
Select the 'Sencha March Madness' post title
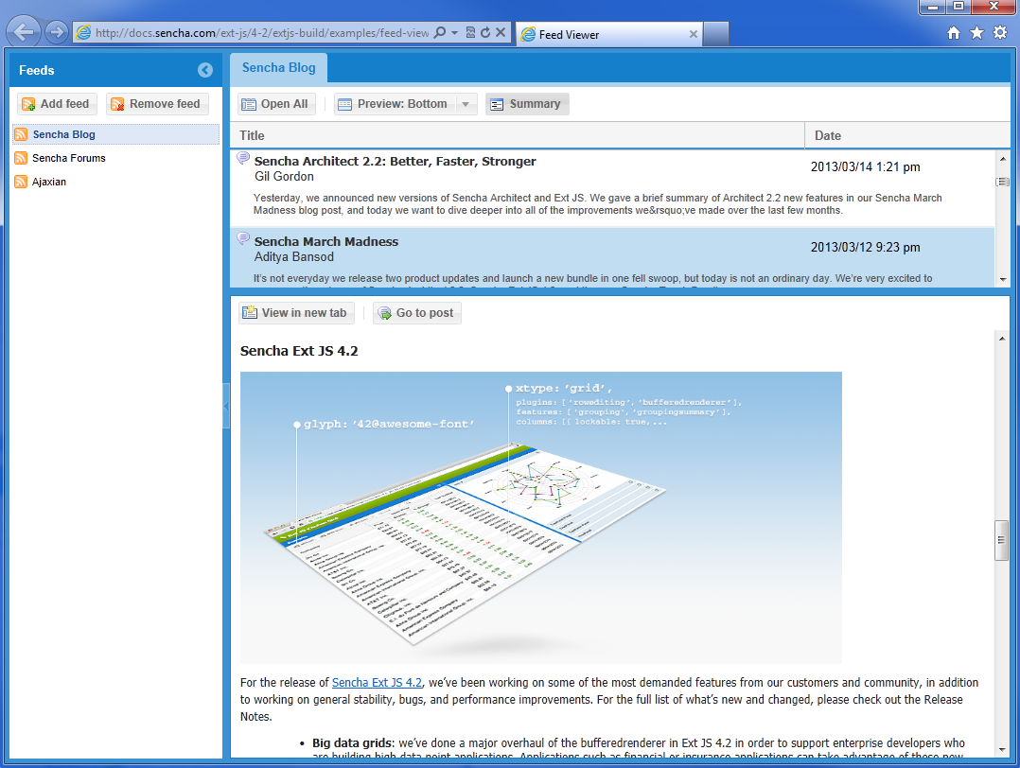pyautogui.click(x=325, y=241)
